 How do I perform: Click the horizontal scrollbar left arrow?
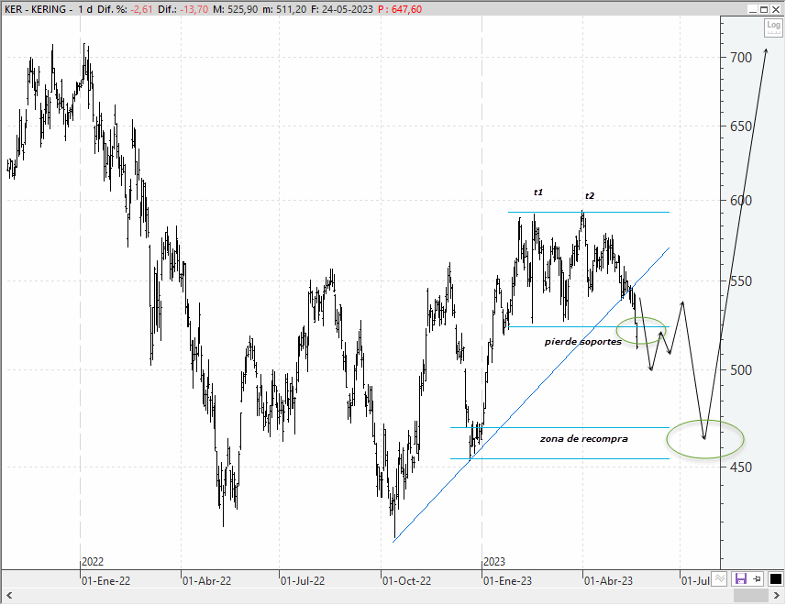pyautogui.click(x=8, y=596)
